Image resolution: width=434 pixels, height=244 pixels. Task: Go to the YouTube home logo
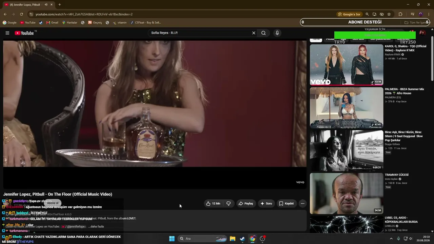tap(24, 33)
